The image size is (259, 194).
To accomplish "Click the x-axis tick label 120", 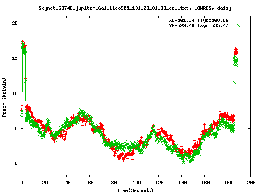I will click(x=159, y=183).
